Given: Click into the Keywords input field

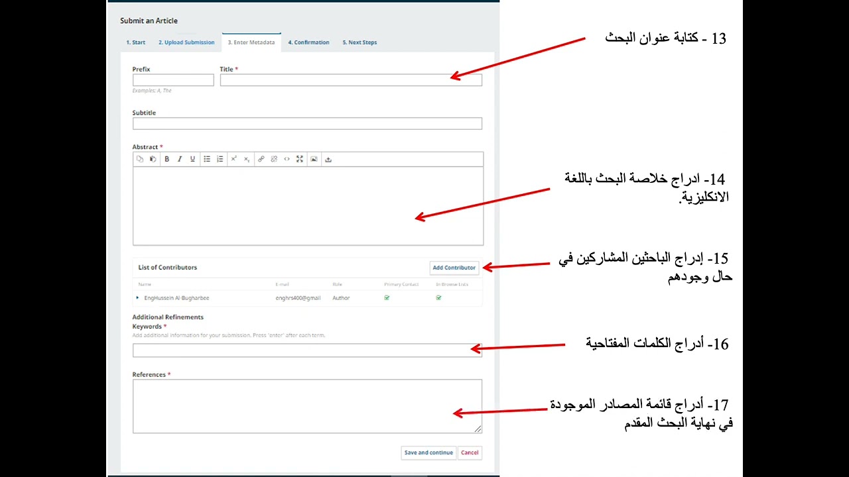Looking at the screenshot, I should tap(307, 350).
